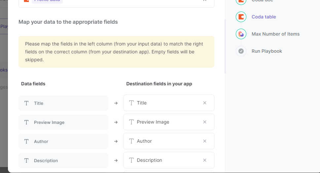This screenshot has width=320, height=173.
Task: Click the text type icon beside Title data field
Action: (26, 103)
